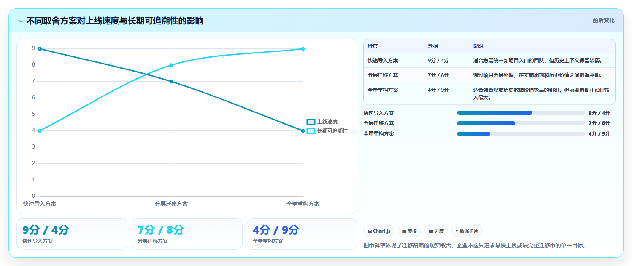This screenshot has width=632, height=266.
Task: Open the 9分 / 4分 stat card
Action: [72, 234]
